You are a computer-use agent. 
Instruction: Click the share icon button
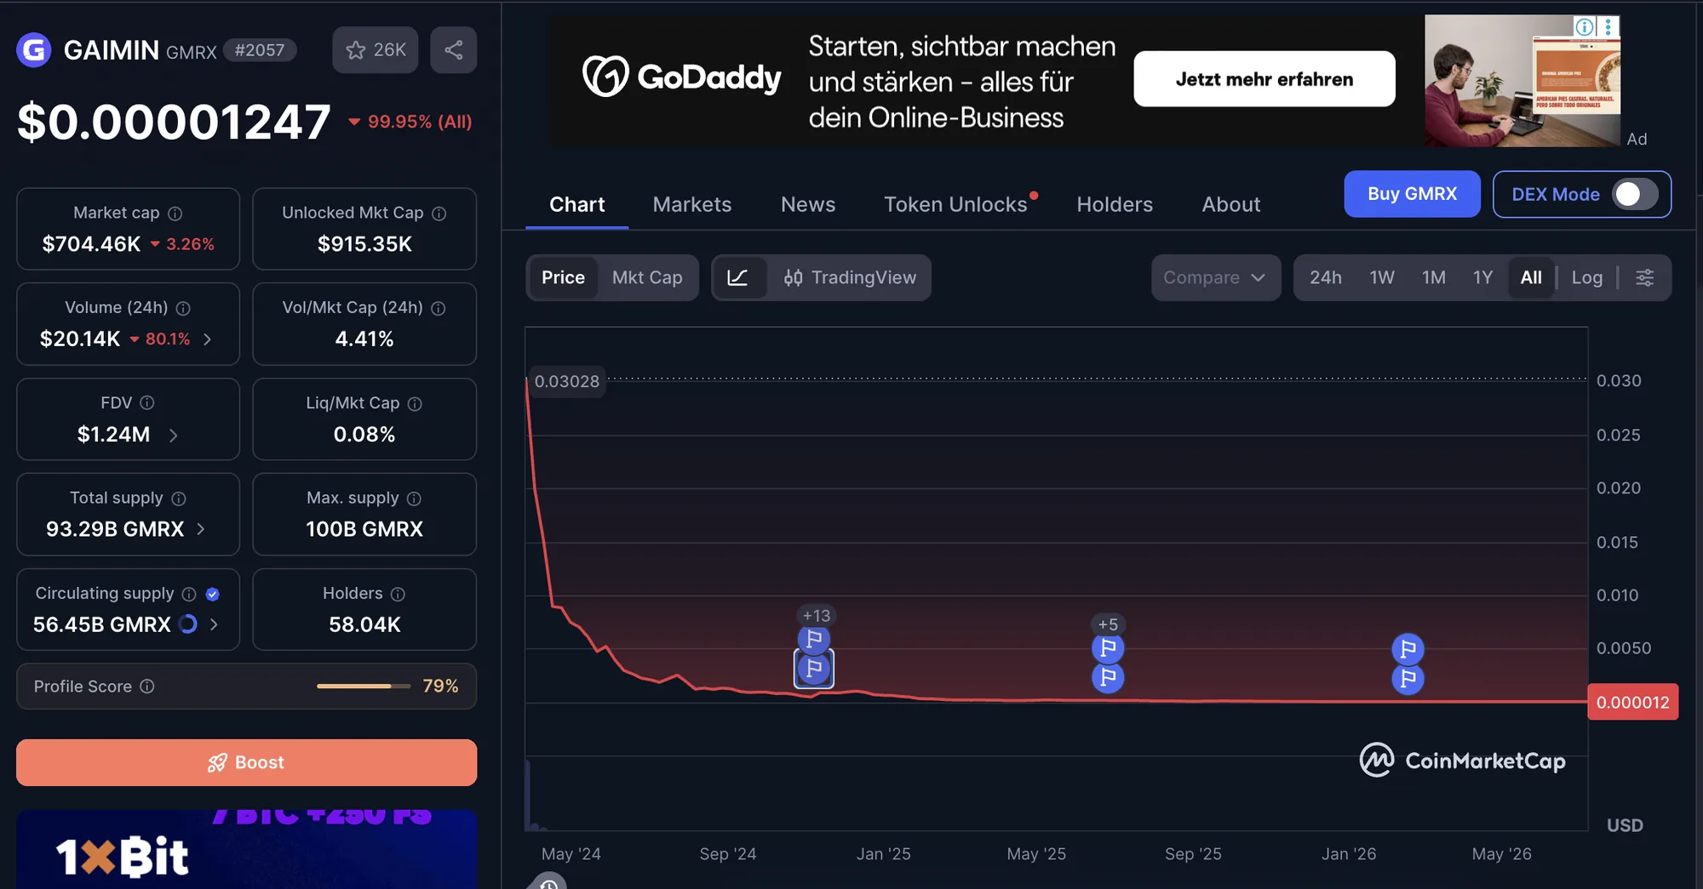click(x=454, y=50)
